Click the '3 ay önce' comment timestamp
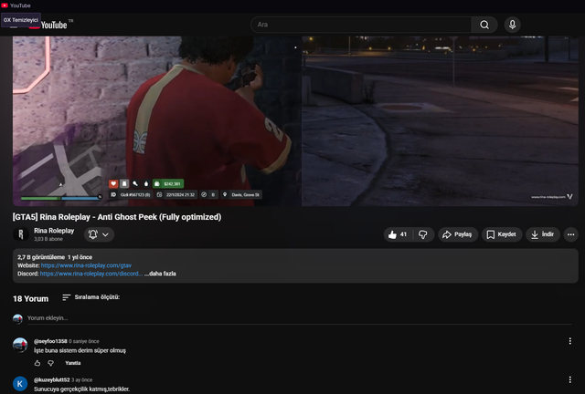 (81, 379)
